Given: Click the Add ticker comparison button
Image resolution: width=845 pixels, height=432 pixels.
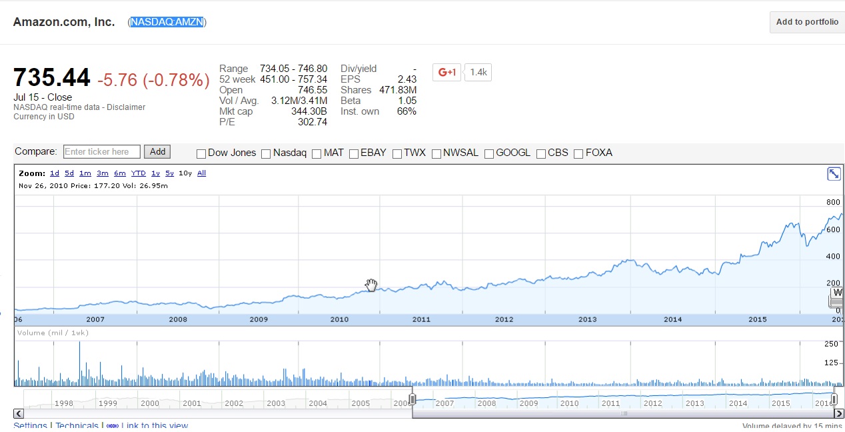Looking at the screenshot, I should pos(158,152).
